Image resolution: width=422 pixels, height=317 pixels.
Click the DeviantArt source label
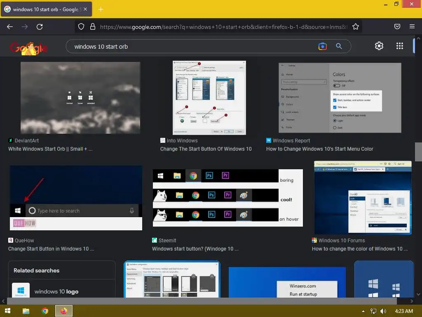[23, 141]
